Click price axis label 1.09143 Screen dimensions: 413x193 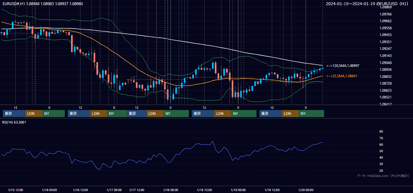pos(386,56)
